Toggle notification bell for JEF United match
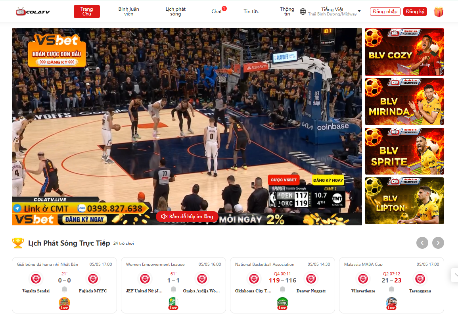The height and width of the screenshot is (317, 458). (173, 290)
